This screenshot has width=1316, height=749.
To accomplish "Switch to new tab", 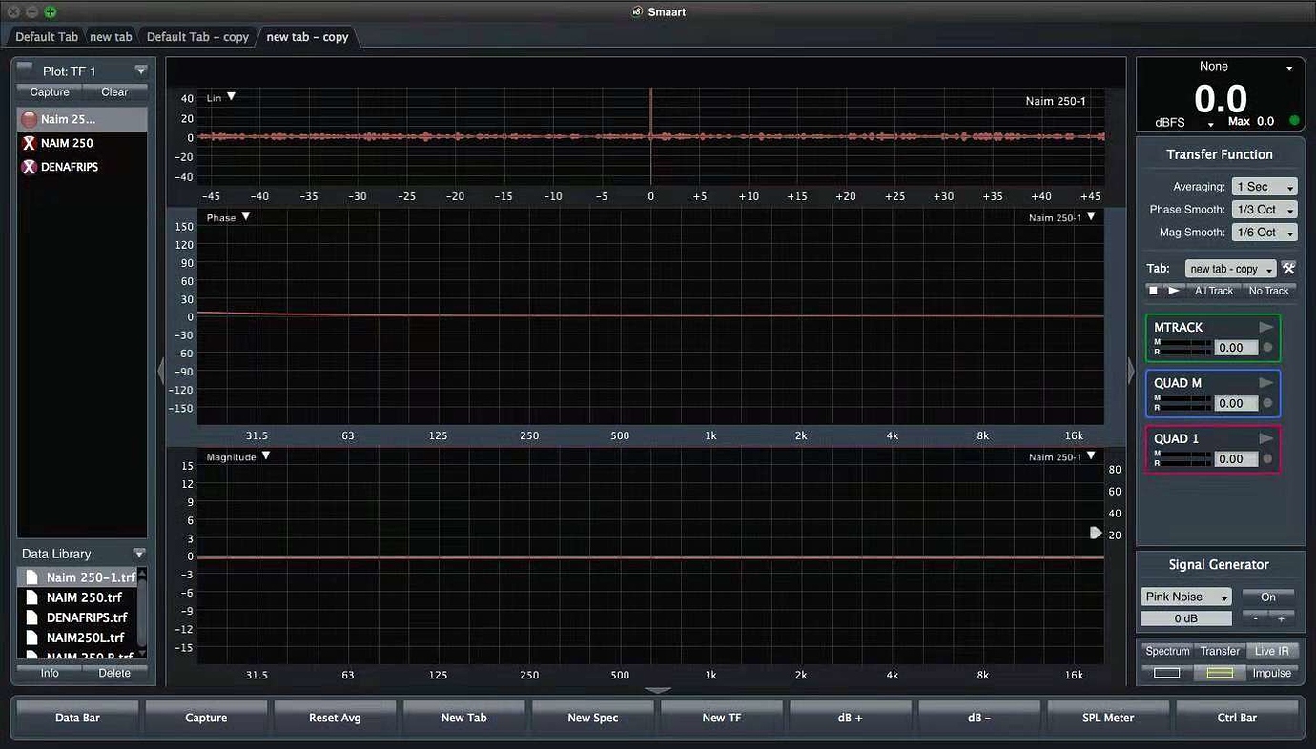I will [111, 37].
